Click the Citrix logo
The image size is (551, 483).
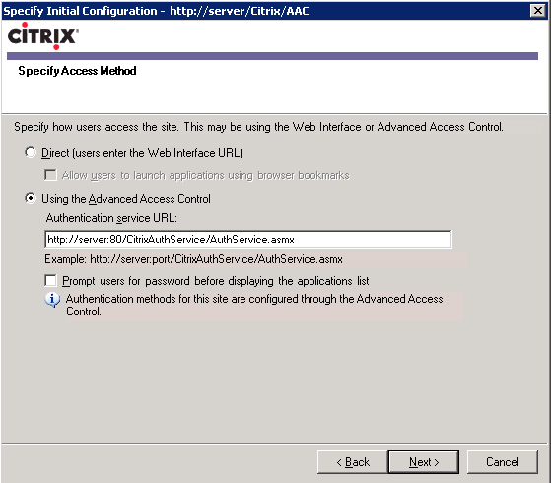point(42,35)
